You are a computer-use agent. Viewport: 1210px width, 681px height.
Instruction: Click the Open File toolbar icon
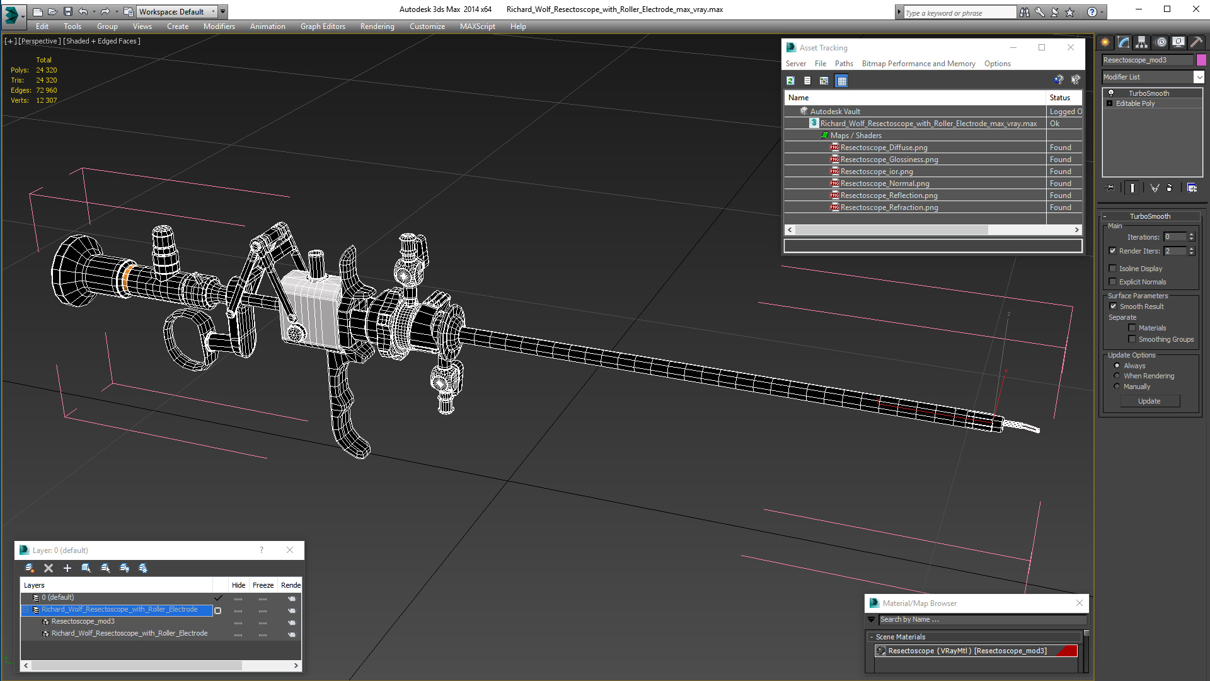tap(52, 11)
